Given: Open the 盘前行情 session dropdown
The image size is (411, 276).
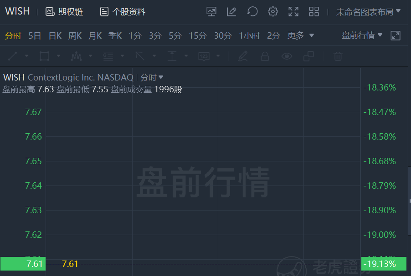Looking at the screenshot, I should [362, 35].
